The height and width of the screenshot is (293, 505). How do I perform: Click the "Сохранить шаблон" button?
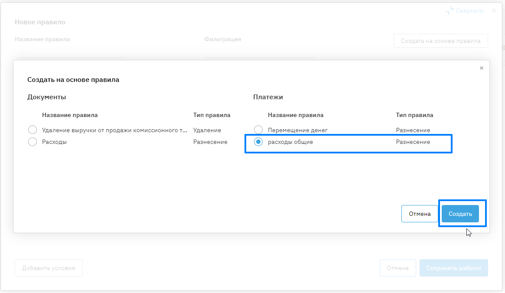coord(453,268)
